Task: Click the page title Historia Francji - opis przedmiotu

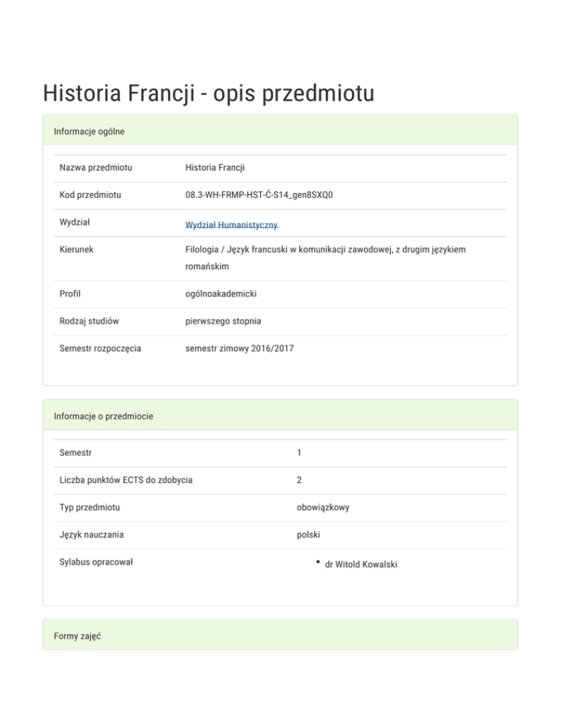Action: [x=208, y=94]
